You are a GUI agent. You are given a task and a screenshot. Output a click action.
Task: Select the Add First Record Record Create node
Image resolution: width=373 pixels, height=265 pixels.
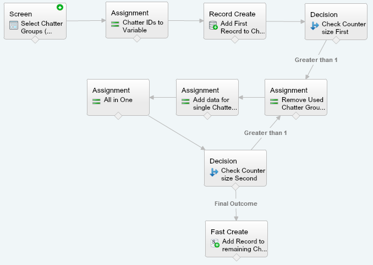(x=235, y=21)
